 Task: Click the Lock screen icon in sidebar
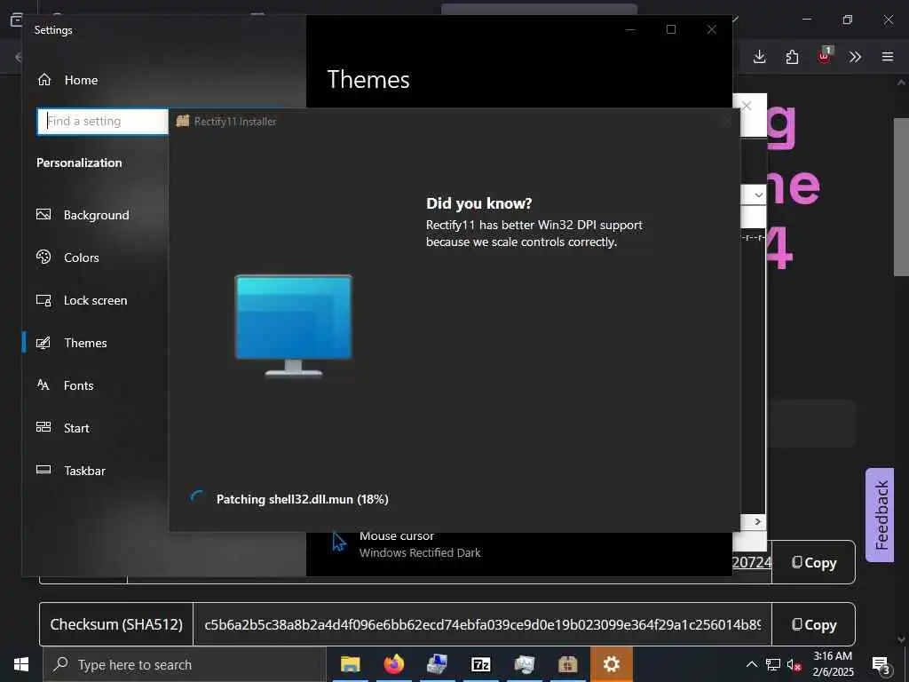click(43, 300)
